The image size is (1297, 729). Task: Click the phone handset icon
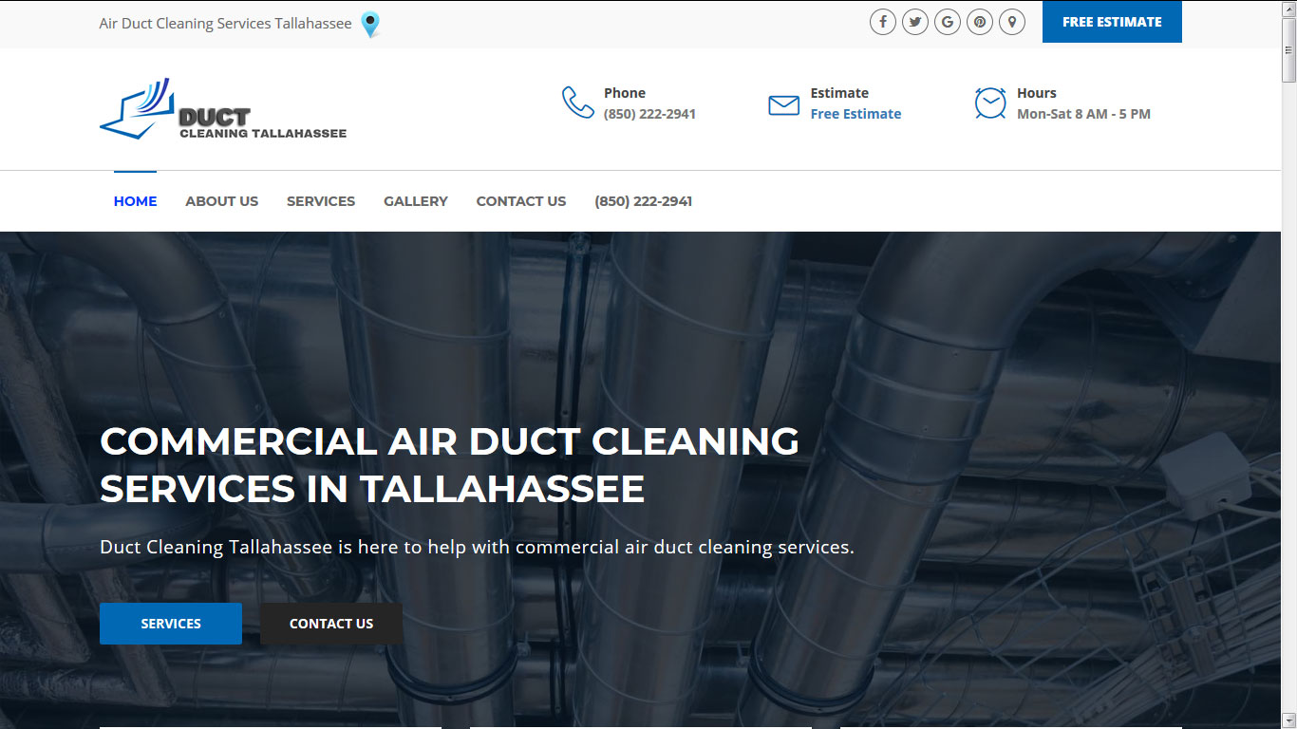click(578, 103)
